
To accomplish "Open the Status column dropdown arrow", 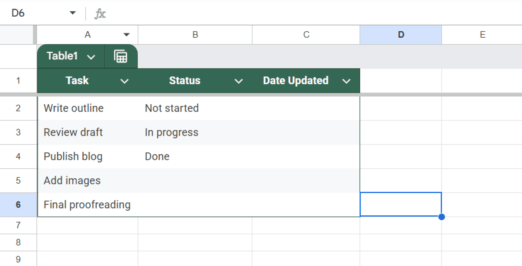I will point(238,81).
